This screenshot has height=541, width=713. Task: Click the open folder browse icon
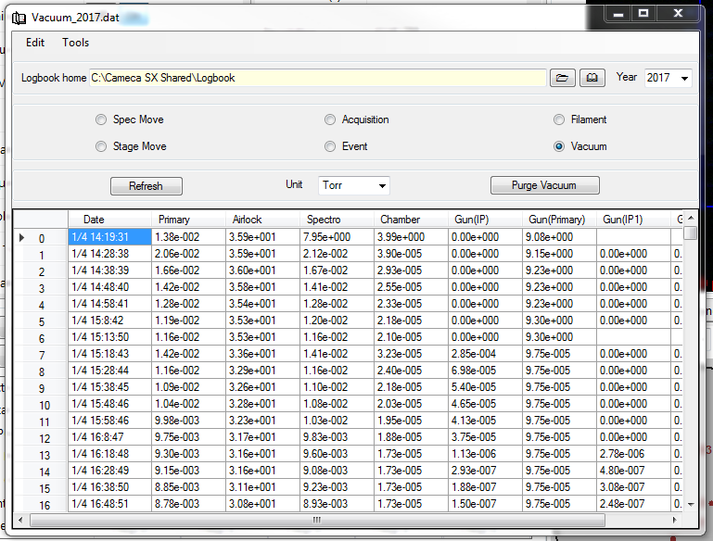[x=562, y=78]
